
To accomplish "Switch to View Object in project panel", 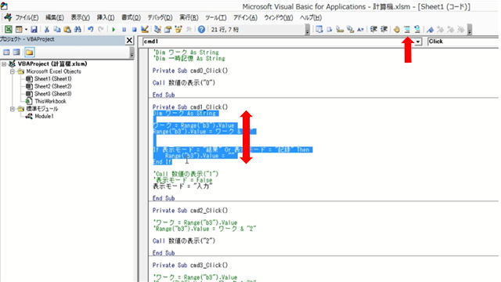I will (16, 52).
